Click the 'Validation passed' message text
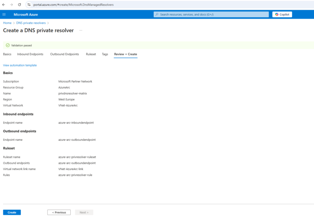314x217 pixels. tap(21, 45)
